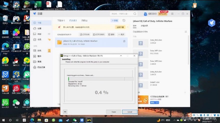Open the QQ音乐 desktop shortcut
Screen dimensions: 220x123
click(5, 62)
